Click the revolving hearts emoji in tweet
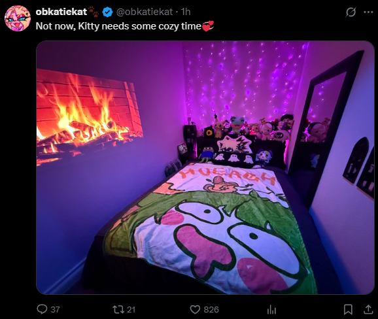Image resolution: width=378 pixels, height=319 pixels. [x=208, y=26]
